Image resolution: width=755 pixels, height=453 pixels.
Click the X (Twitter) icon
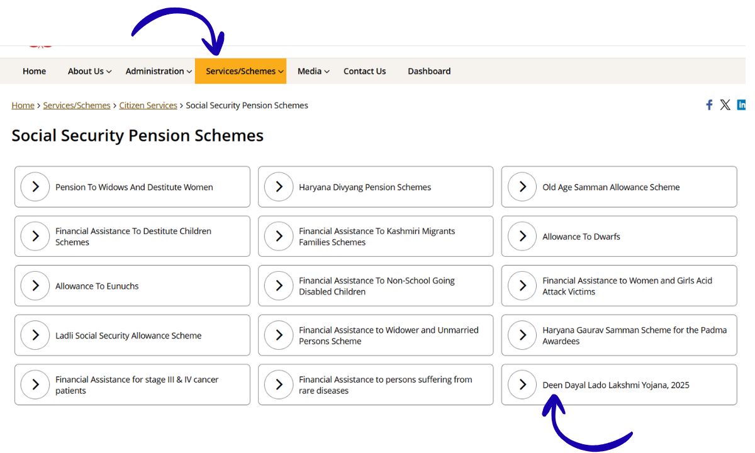coord(725,105)
